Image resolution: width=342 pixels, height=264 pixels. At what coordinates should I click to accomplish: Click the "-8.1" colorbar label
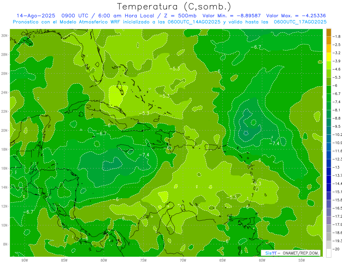pos(337,110)
